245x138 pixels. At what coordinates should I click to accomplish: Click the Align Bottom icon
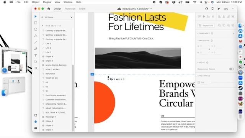tap(208, 16)
